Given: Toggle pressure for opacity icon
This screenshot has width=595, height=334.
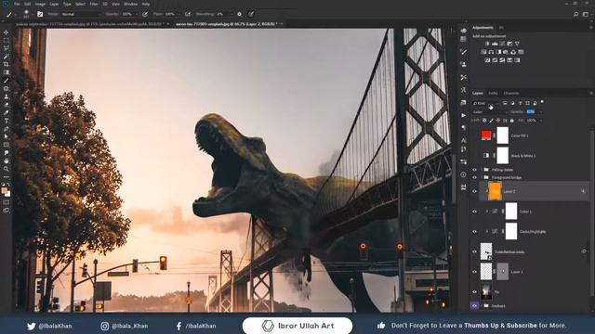Looking at the screenshot, I should pos(145,14).
